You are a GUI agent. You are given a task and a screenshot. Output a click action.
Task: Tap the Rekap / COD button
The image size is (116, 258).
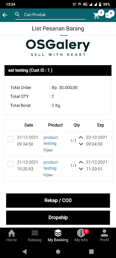point(58,200)
